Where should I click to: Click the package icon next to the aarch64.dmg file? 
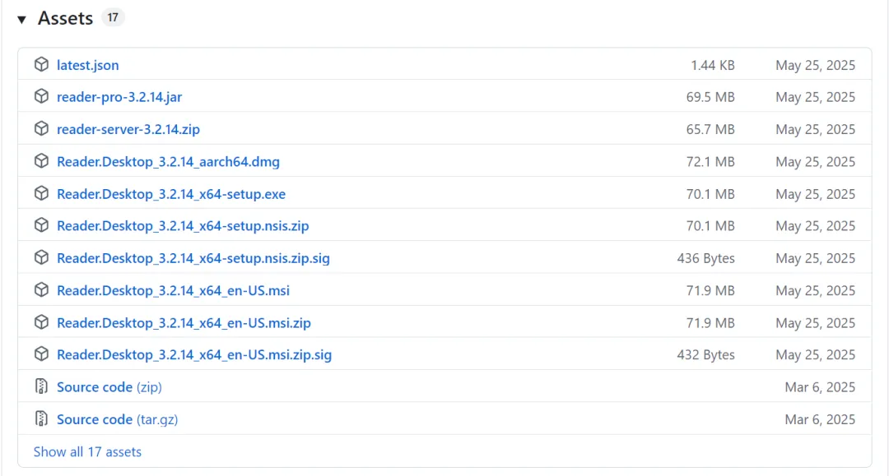[x=41, y=161]
